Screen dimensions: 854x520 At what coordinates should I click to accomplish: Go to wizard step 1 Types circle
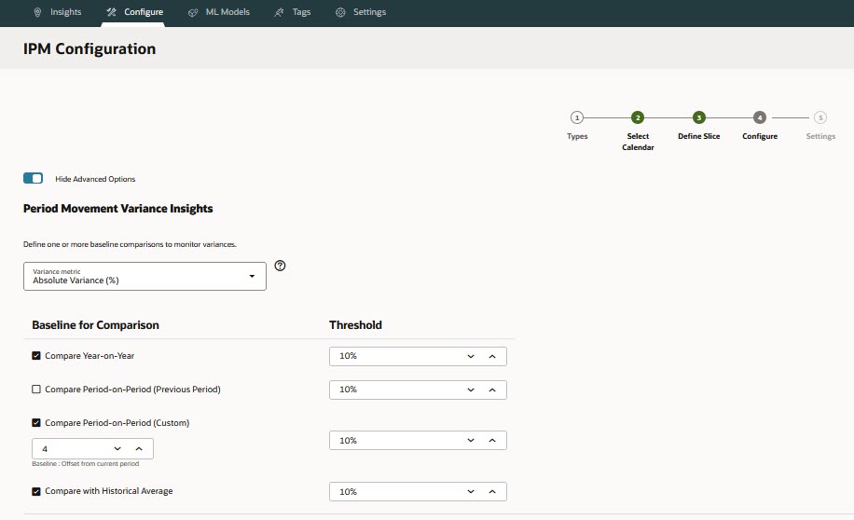tap(577, 117)
